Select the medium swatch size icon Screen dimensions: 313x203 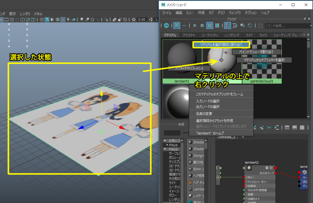click(x=202, y=26)
